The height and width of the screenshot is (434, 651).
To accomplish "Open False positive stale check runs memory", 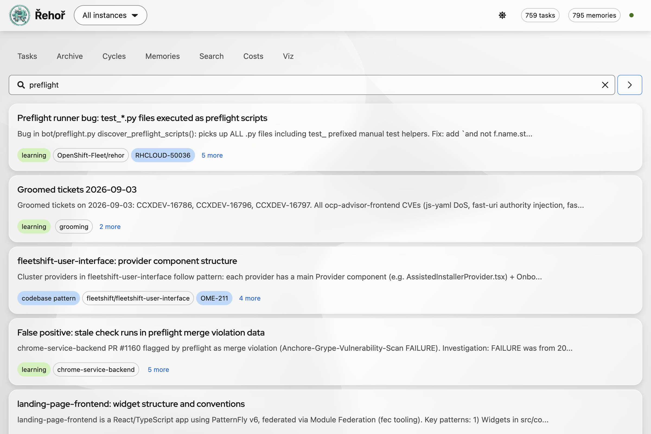I will (x=141, y=333).
